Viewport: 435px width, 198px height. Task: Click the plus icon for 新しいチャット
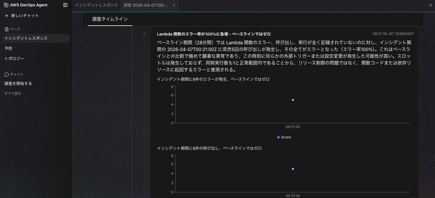[x=7, y=16]
